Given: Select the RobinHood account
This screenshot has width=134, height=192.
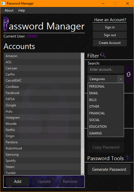Looking at the screenshot, I should pos(42,148).
